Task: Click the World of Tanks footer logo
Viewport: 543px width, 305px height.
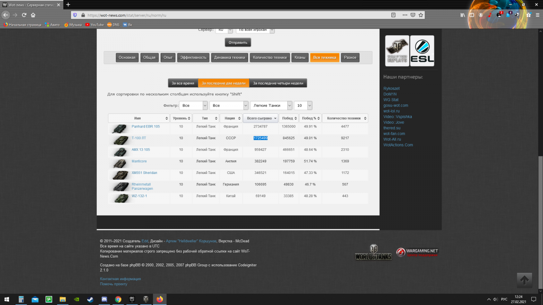Action: point(373,253)
